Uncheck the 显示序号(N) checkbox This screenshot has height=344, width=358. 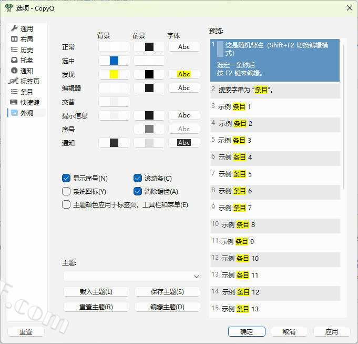point(66,178)
